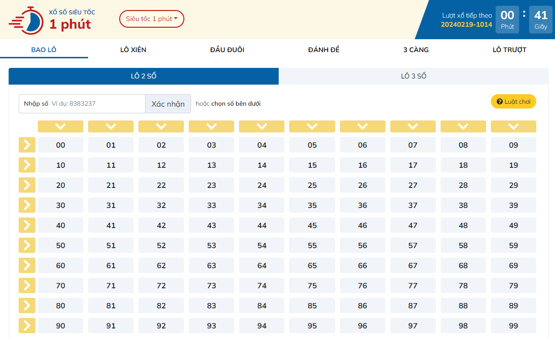Toggle number 27 in the grid
Viewport: 555px width, 338px height.
coord(413,185)
